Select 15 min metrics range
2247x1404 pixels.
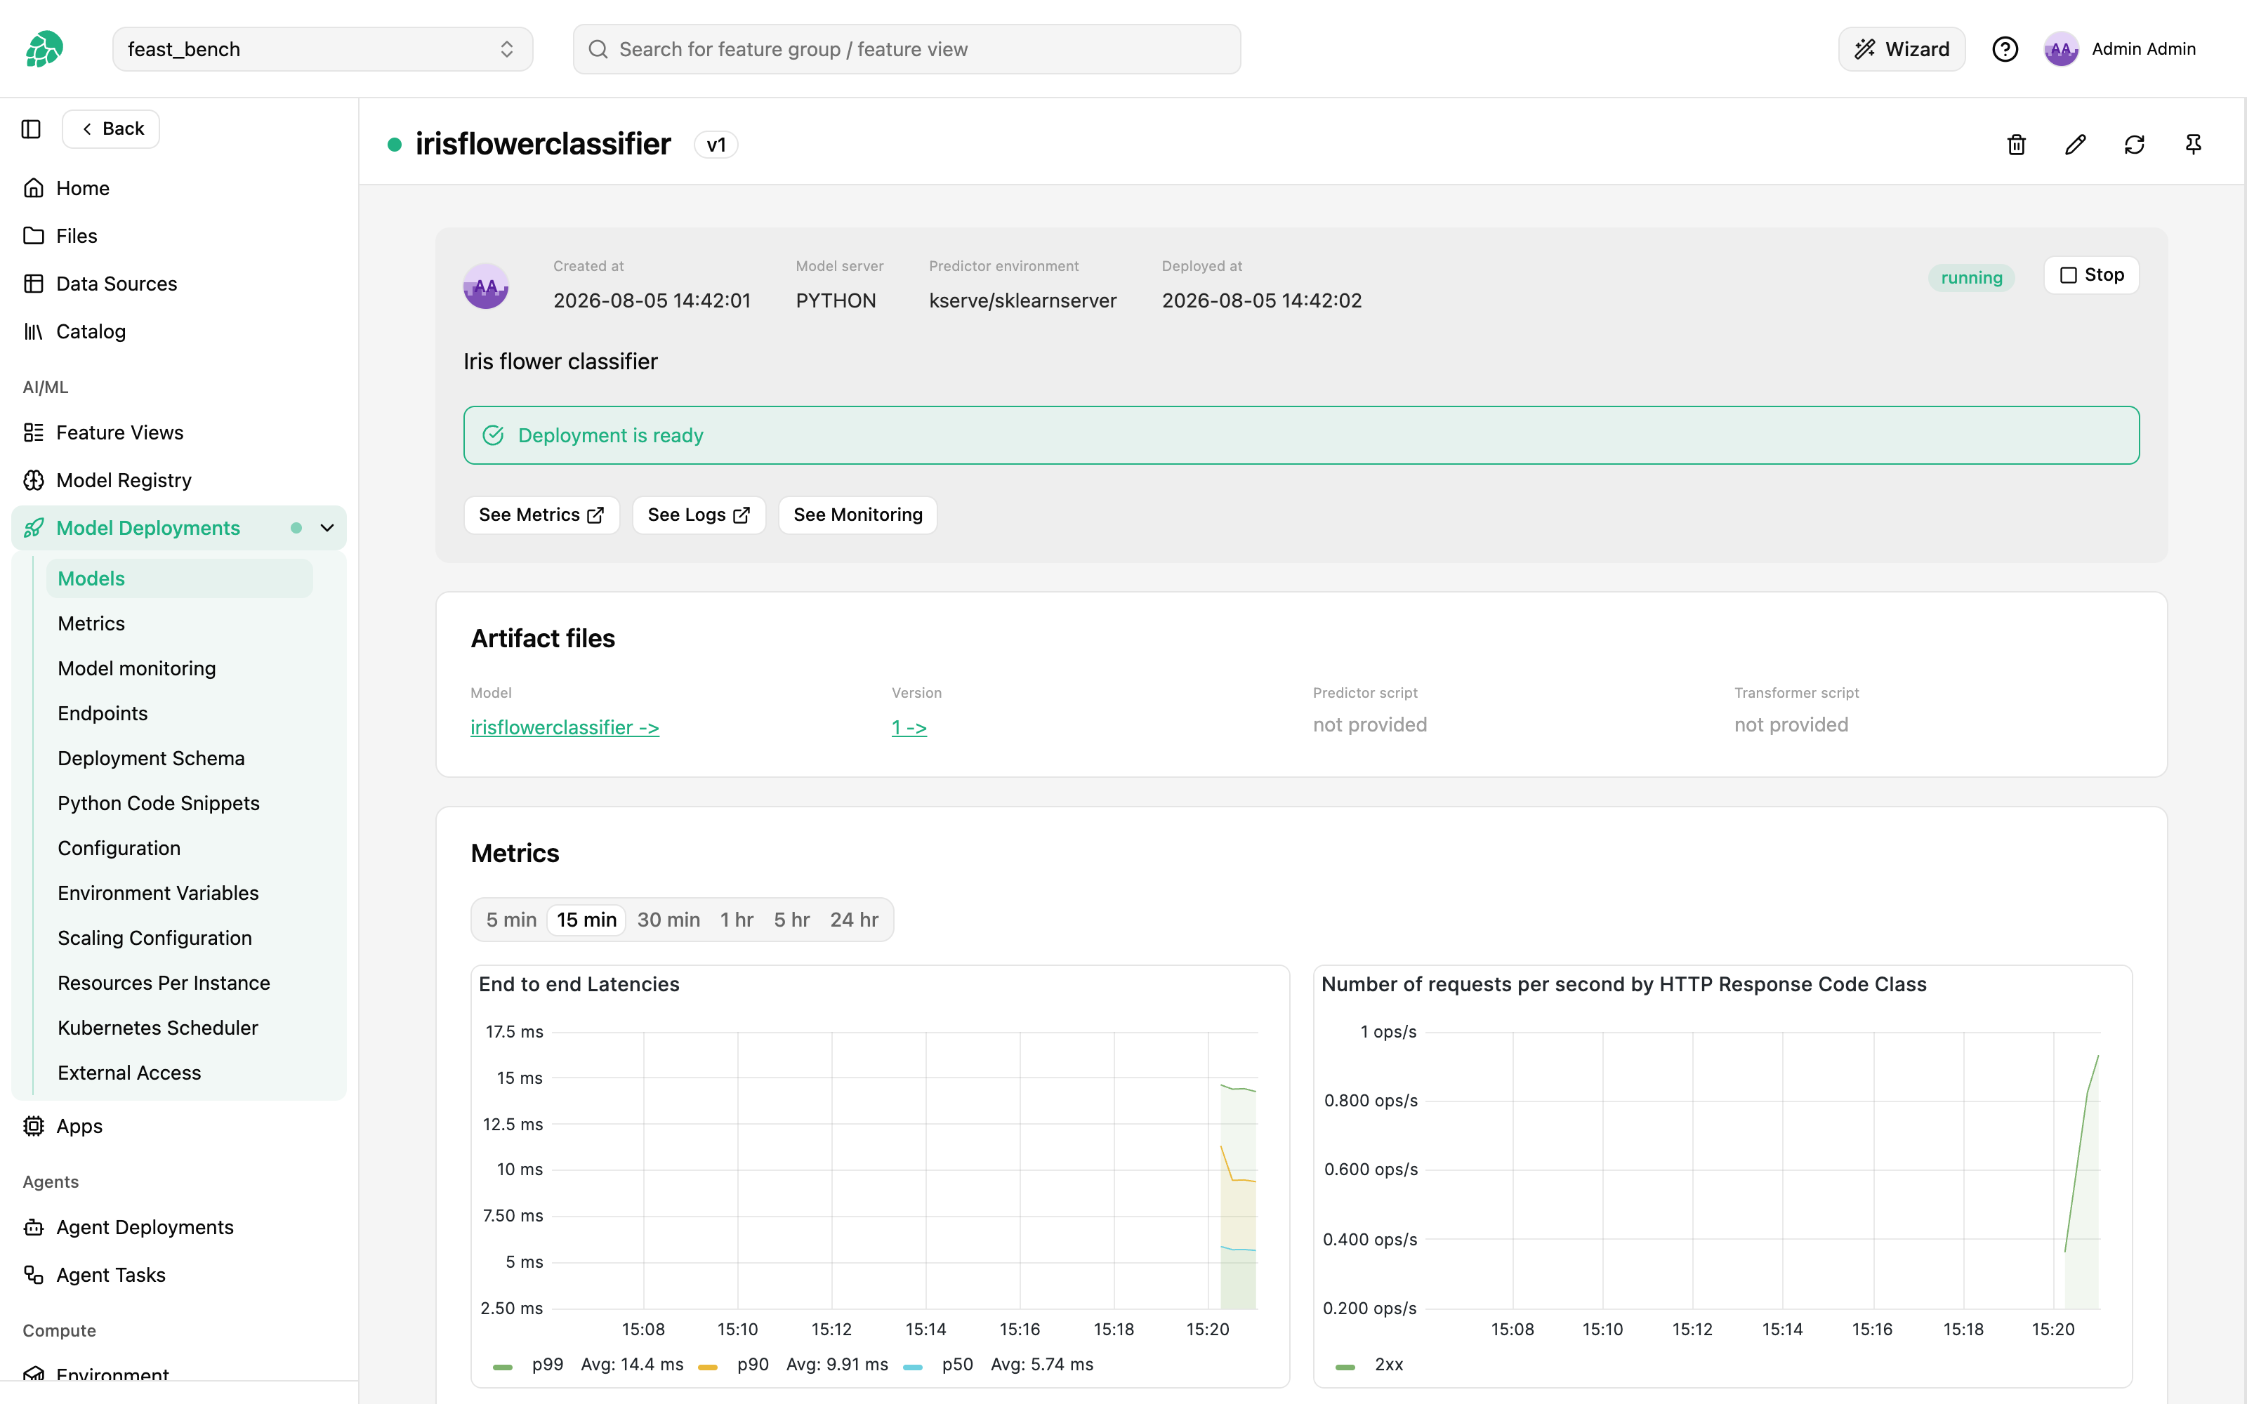pos(587,920)
